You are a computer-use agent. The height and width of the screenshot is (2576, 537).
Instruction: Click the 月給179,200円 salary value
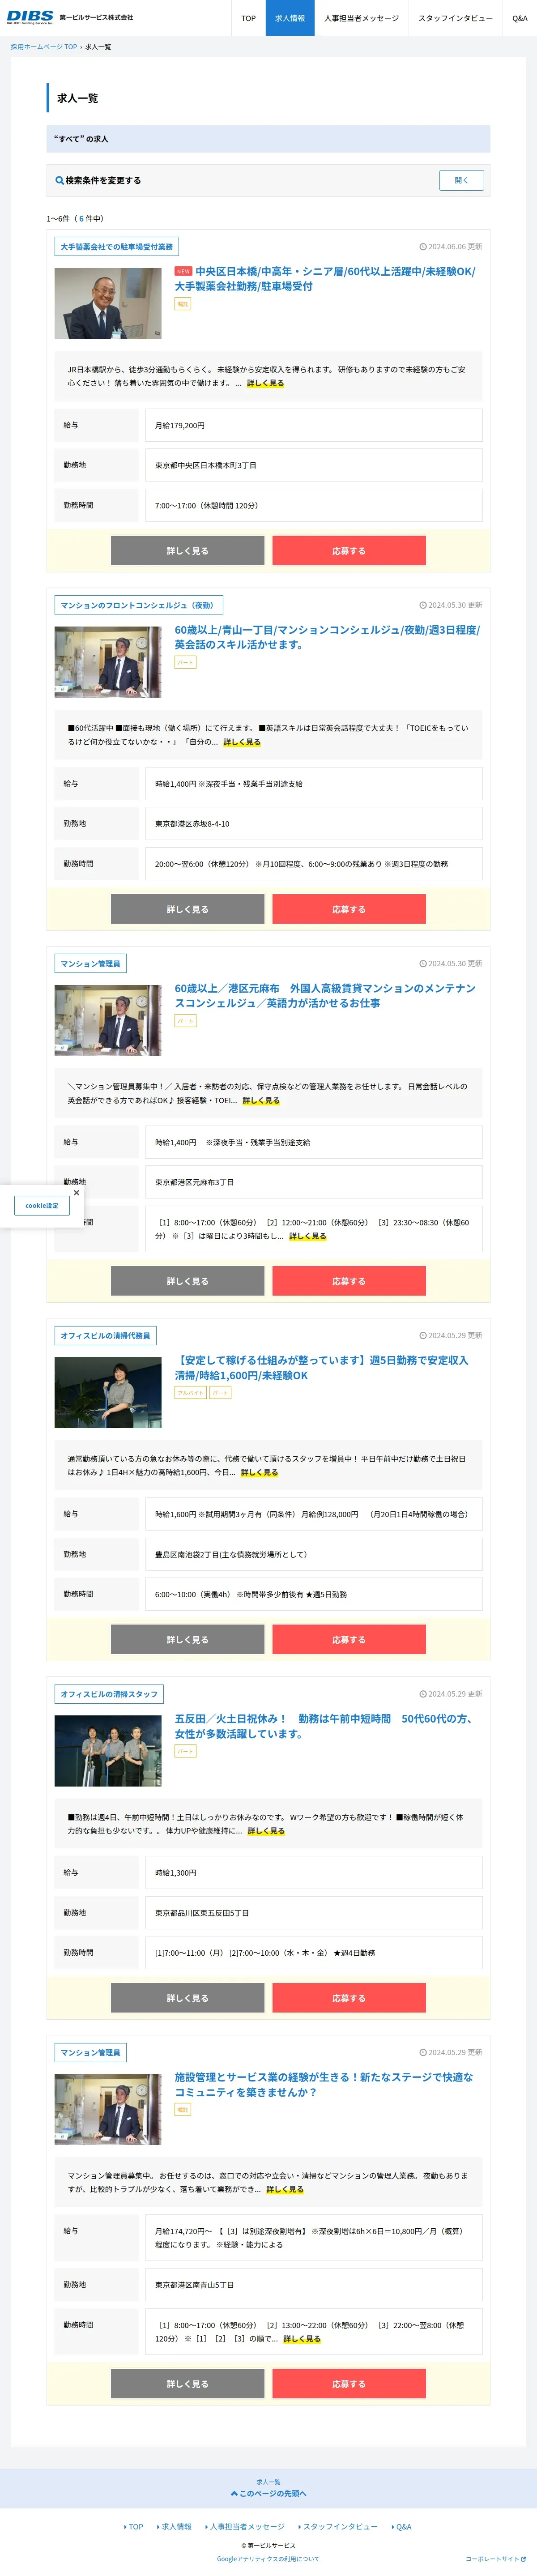(x=180, y=426)
